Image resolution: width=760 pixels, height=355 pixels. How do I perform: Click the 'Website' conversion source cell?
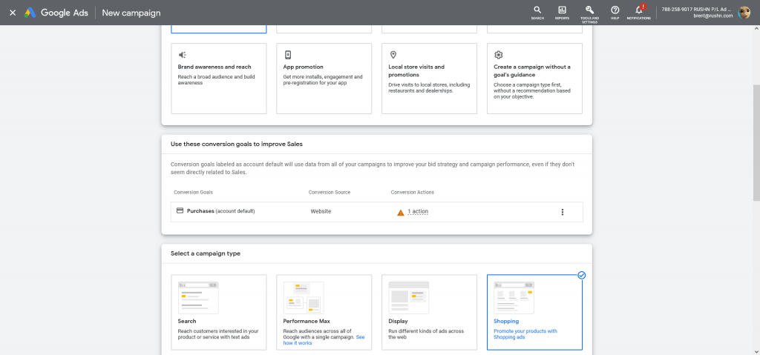point(321,212)
